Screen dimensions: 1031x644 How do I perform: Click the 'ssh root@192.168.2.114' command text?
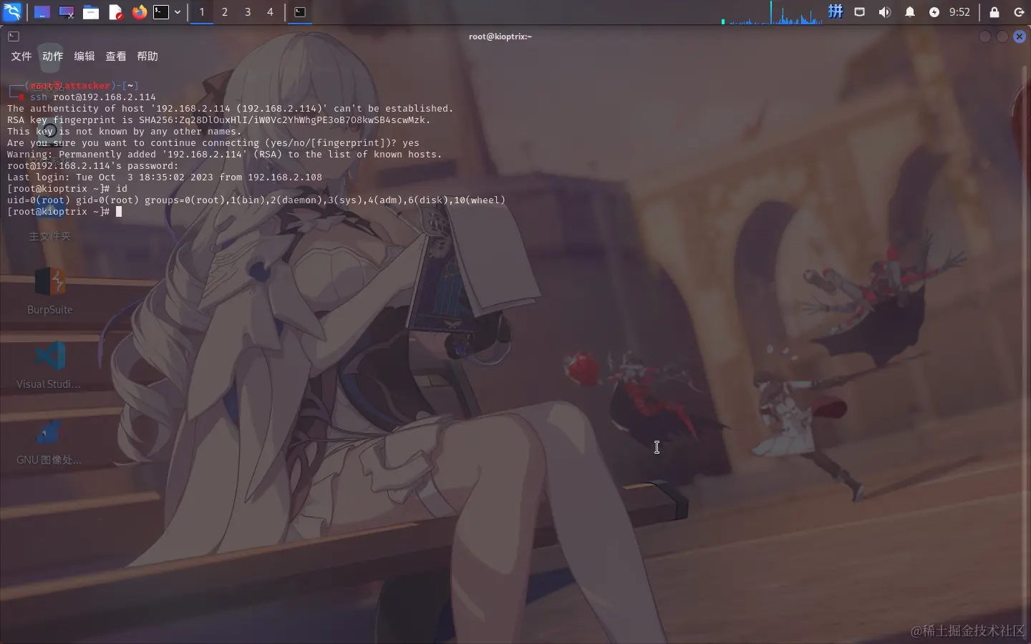point(93,97)
